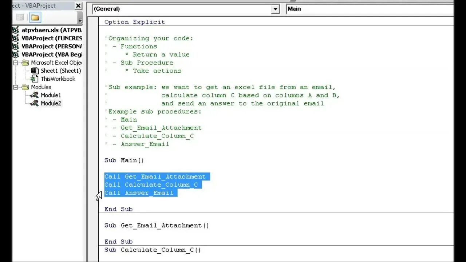This screenshot has height=262, width=466.
Task: Click the VBAProject (VBA Begi project icon
Action: coord(16,55)
